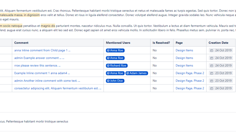Open the @Richard Roe mention badge
This screenshot has height=134, width=236.
(117, 66)
